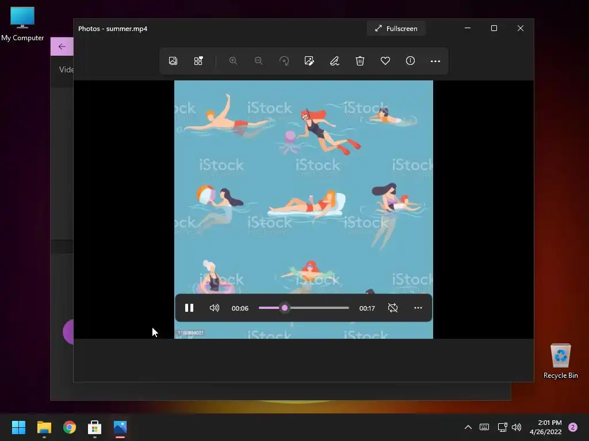Toggle the repeat loop button
Image resolution: width=589 pixels, height=441 pixels.
click(393, 308)
